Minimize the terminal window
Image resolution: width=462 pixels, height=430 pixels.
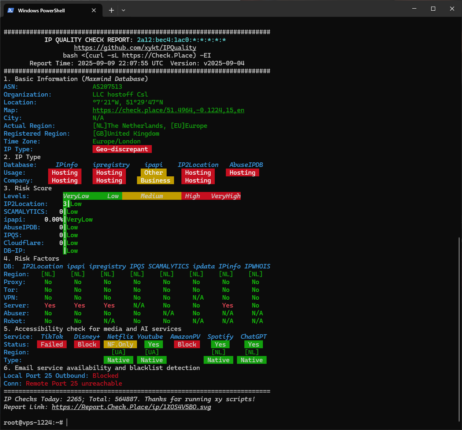(x=414, y=9)
